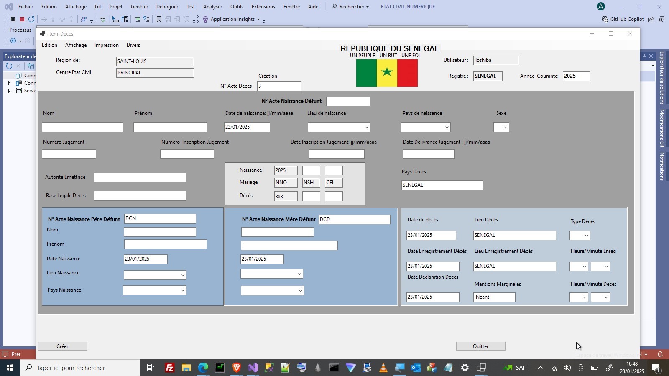Open Task View icon on taskbar
This screenshot has height=376, width=669.
(x=150, y=368)
